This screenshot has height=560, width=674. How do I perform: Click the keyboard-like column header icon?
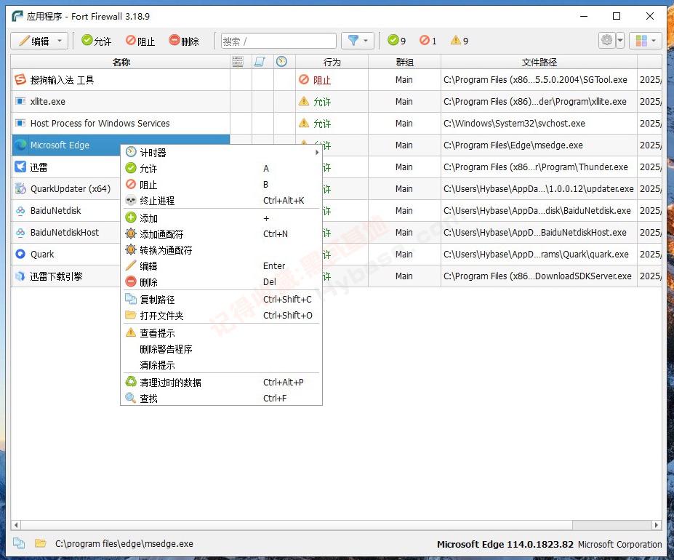[x=238, y=62]
